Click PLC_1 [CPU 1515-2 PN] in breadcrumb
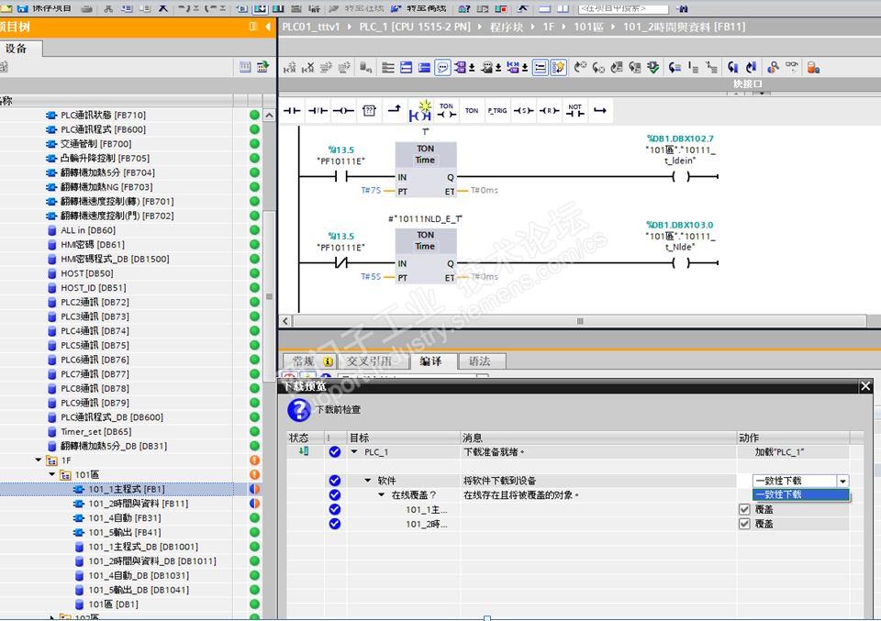Image resolution: width=881 pixels, height=621 pixels. coord(415,27)
